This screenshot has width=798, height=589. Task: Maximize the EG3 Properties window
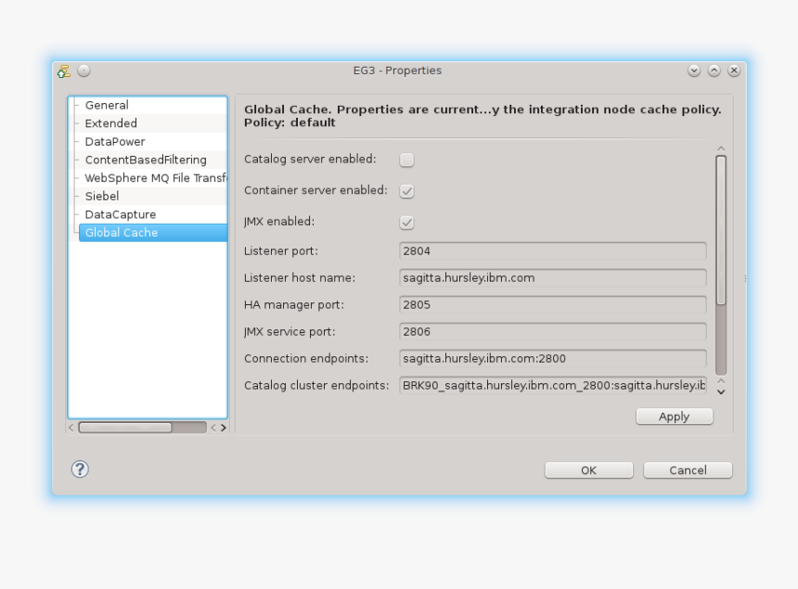click(x=714, y=70)
